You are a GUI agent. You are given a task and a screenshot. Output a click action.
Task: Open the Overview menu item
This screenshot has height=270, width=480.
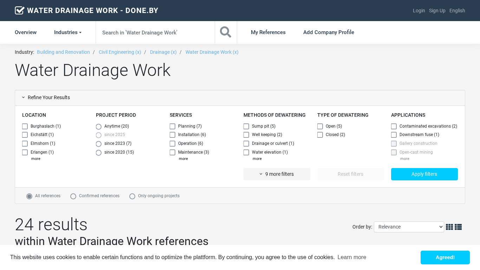[26, 32]
